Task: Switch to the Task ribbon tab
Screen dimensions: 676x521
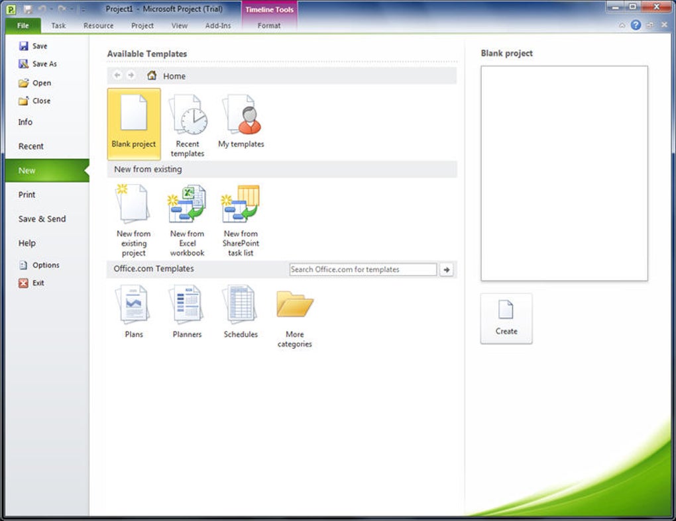Action: click(x=58, y=25)
